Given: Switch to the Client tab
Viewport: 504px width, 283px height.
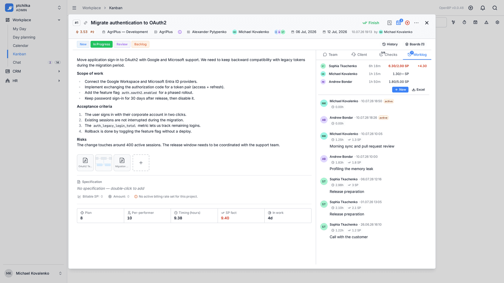Looking at the screenshot, I should 359,55.
